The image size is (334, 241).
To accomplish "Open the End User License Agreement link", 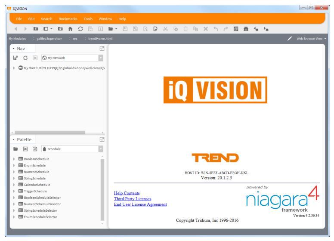I will pos(140,204).
